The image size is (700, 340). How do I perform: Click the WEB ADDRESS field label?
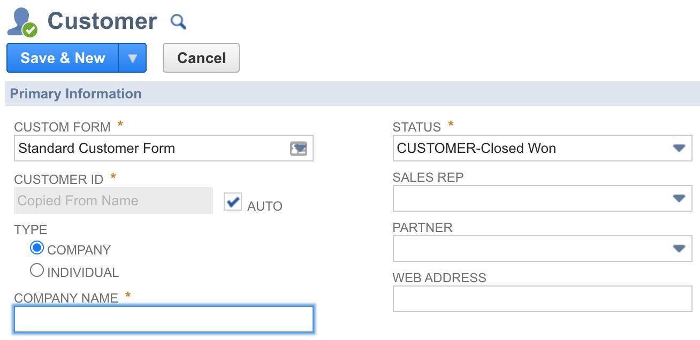tap(439, 277)
